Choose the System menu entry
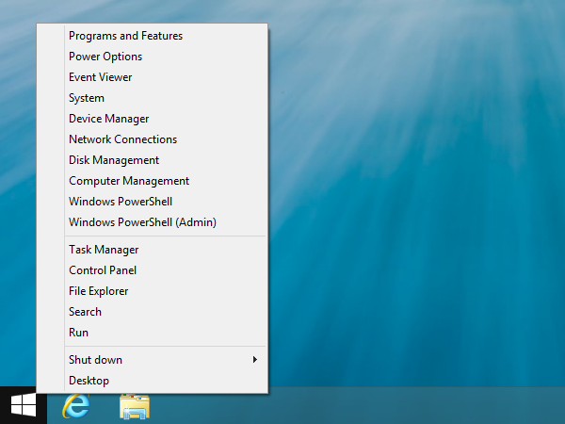565x424 pixels. pos(87,98)
